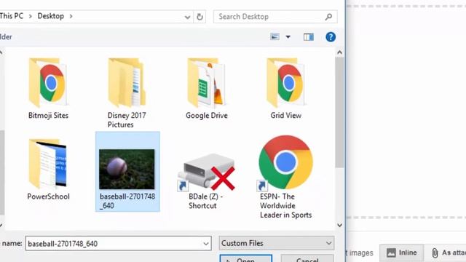This screenshot has height=262, width=466.
Task: Click the baseball image thumbnail
Action: 127,169
